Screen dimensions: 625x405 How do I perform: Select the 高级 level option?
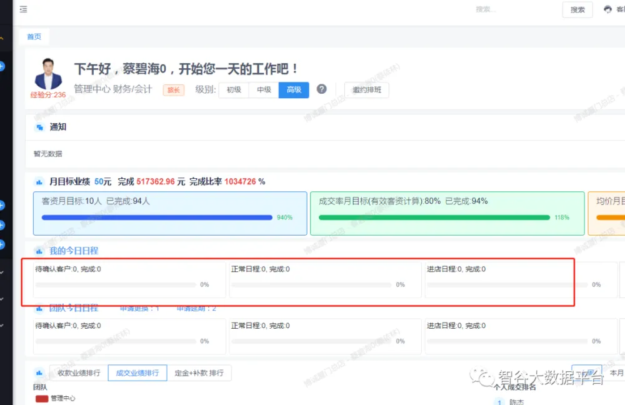pyautogui.click(x=294, y=90)
